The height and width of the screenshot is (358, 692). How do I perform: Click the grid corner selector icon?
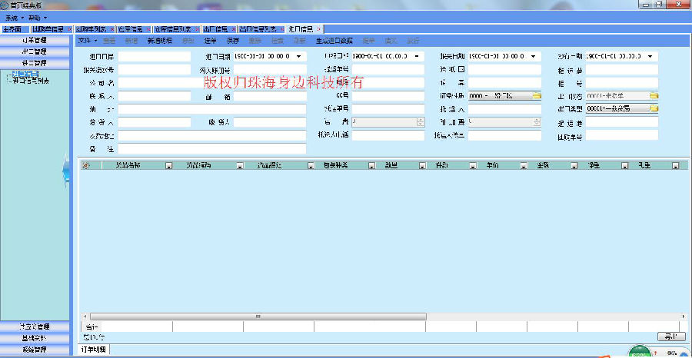click(85, 165)
